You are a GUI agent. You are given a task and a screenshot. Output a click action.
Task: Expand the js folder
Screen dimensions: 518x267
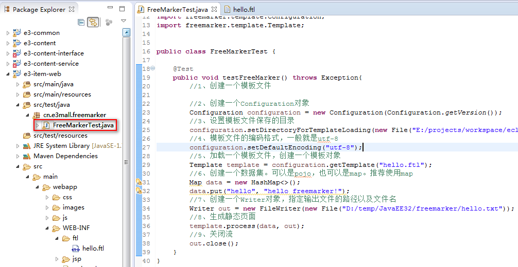pos(47,218)
